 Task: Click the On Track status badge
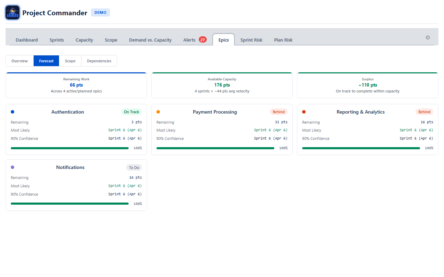coord(131,112)
